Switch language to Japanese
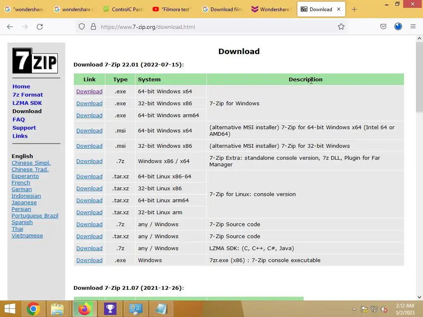This screenshot has width=423, height=317. point(24,203)
